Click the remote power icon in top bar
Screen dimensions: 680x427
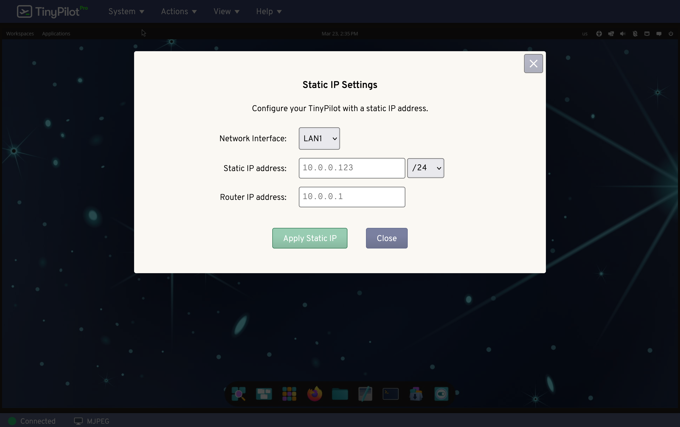click(671, 34)
